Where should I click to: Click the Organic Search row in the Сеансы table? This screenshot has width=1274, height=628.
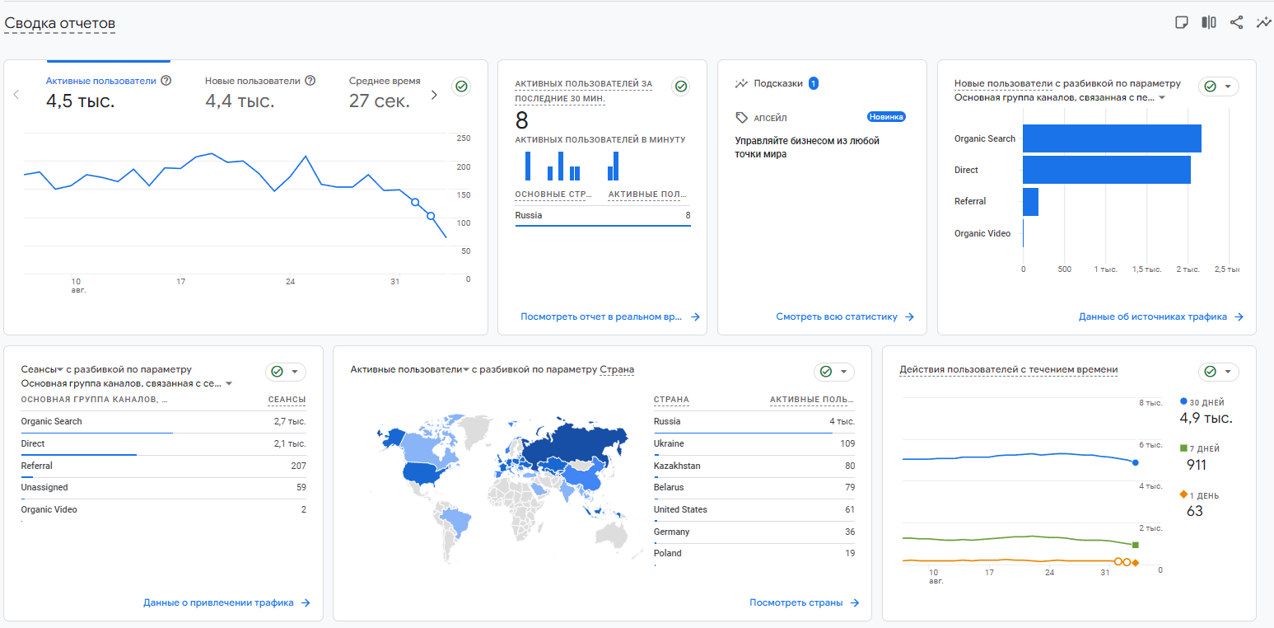[163, 422]
